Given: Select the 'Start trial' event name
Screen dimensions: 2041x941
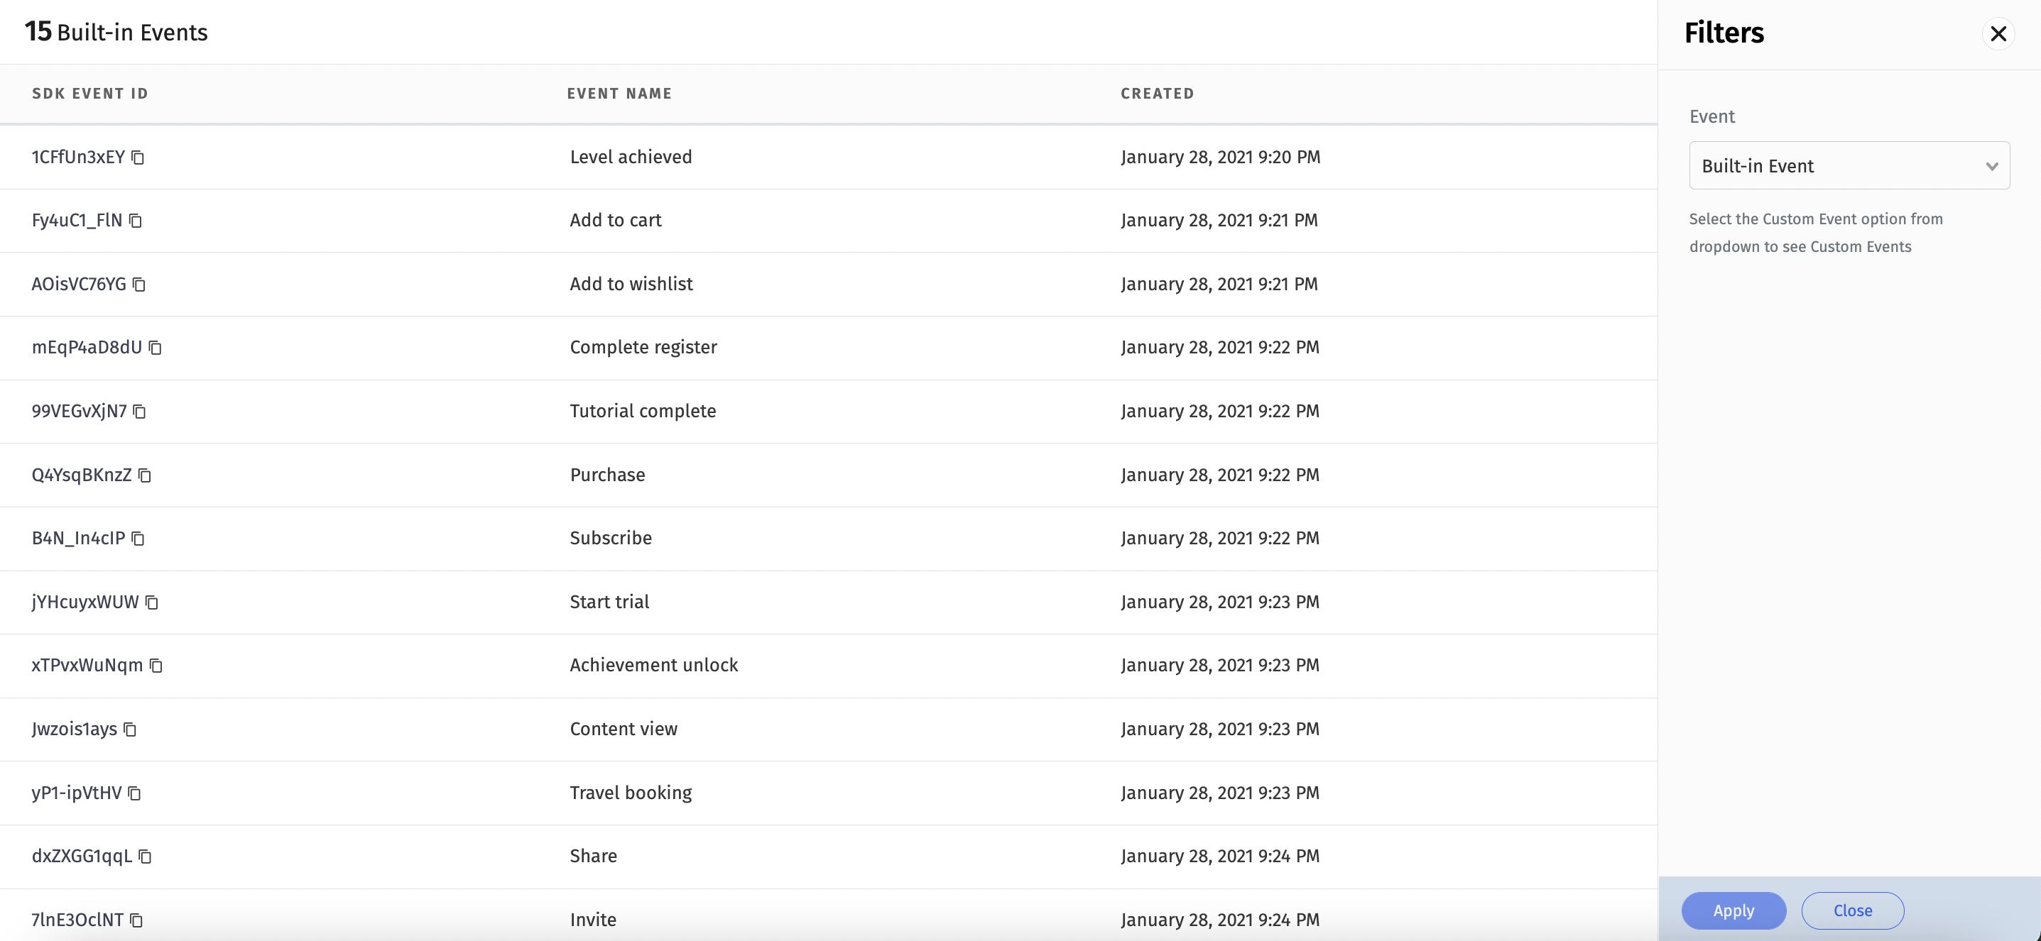Looking at the screenshot, I should coord(609,602).
